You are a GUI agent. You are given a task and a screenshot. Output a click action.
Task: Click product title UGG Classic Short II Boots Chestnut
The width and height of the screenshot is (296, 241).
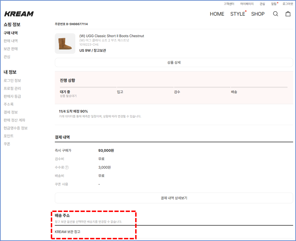pos(111,36)
